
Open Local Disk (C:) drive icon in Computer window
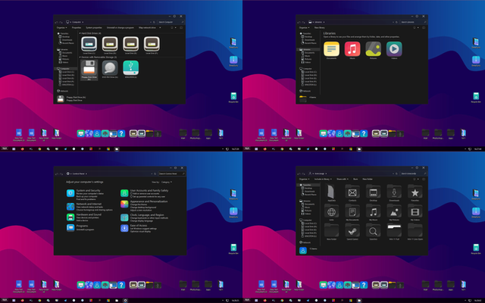tap(89, 44)
